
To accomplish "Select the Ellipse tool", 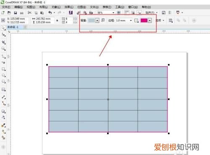I will pos(3,75).
